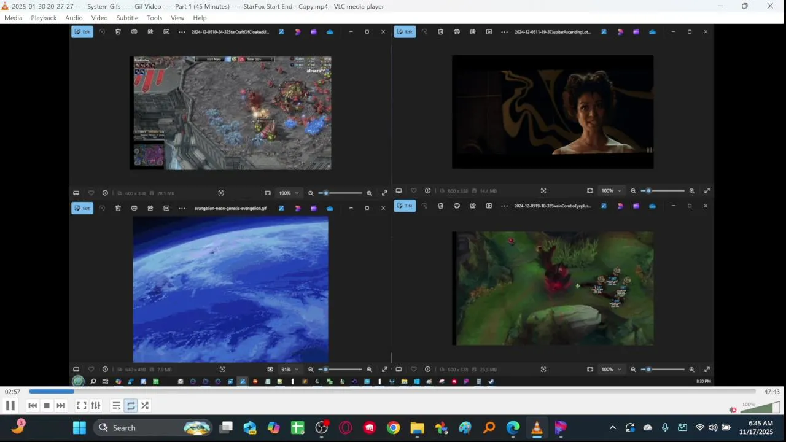Show VLC extended settings

96,405
